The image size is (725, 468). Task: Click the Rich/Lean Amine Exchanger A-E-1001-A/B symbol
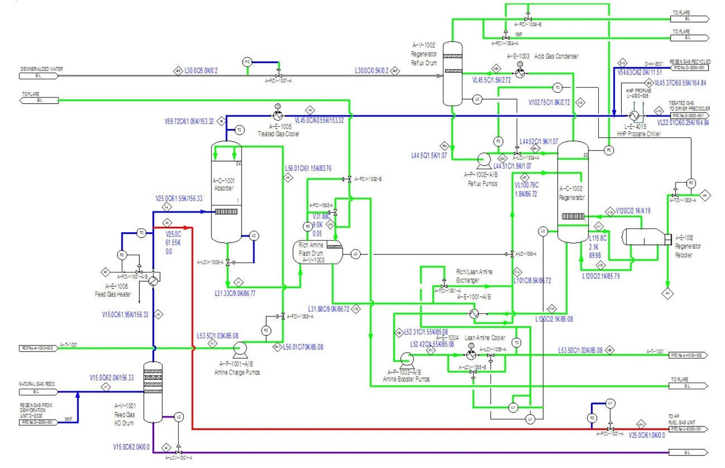474,314
